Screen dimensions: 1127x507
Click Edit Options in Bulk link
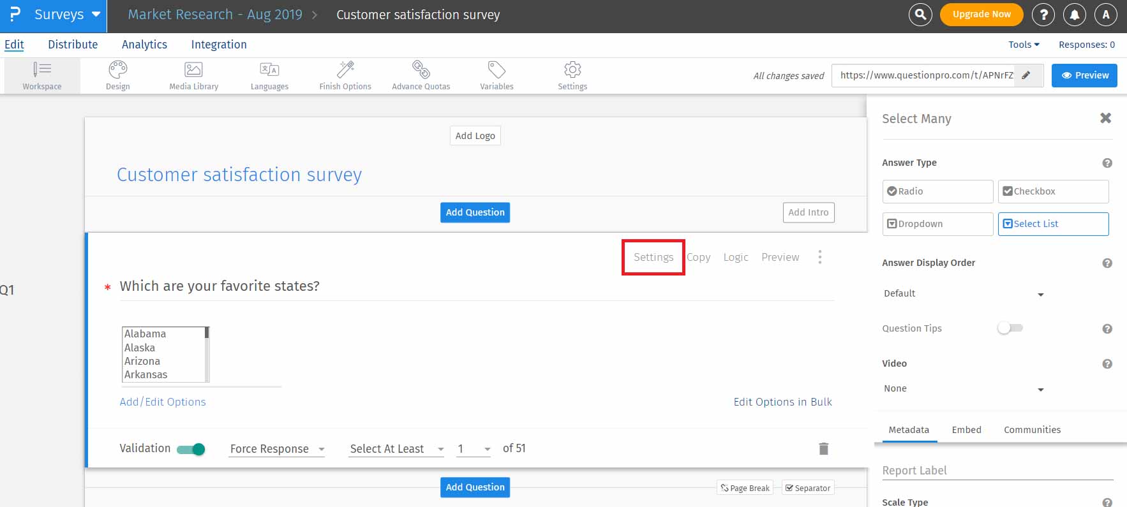click(782, 402)
